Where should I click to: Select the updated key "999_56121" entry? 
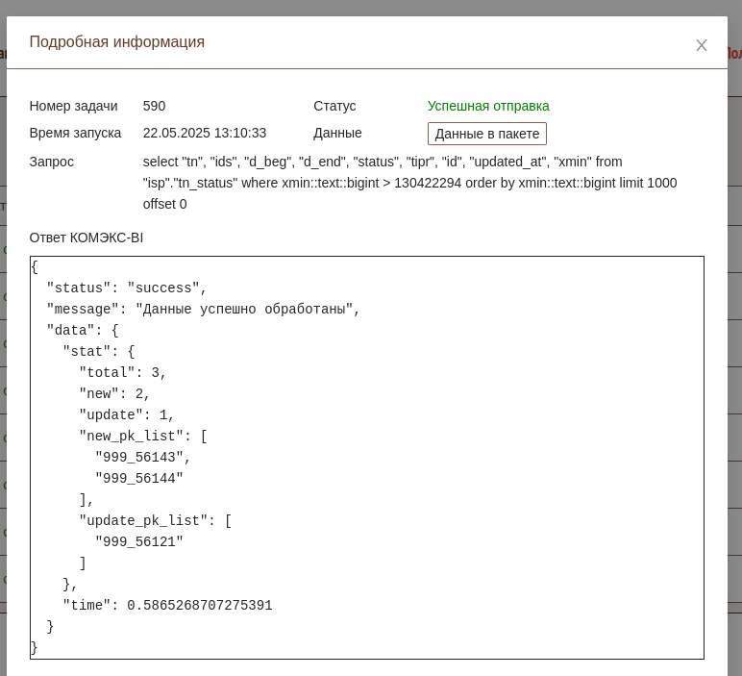tap(138, 542)
